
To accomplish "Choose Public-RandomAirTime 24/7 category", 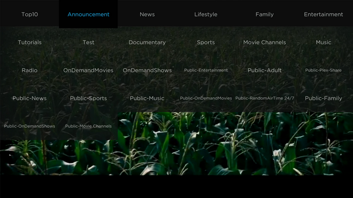I will tap(265, 98).
